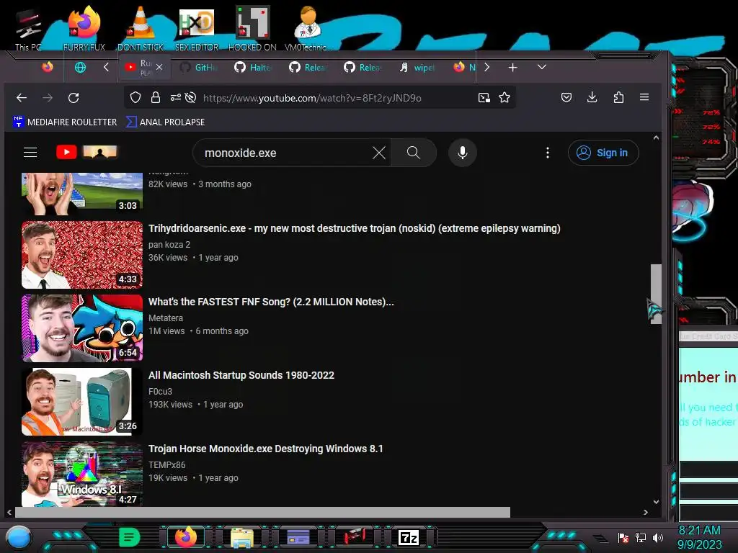Open the Firefox application menu
The width and height of the screenshot is (738, 553).
point(644,97)
